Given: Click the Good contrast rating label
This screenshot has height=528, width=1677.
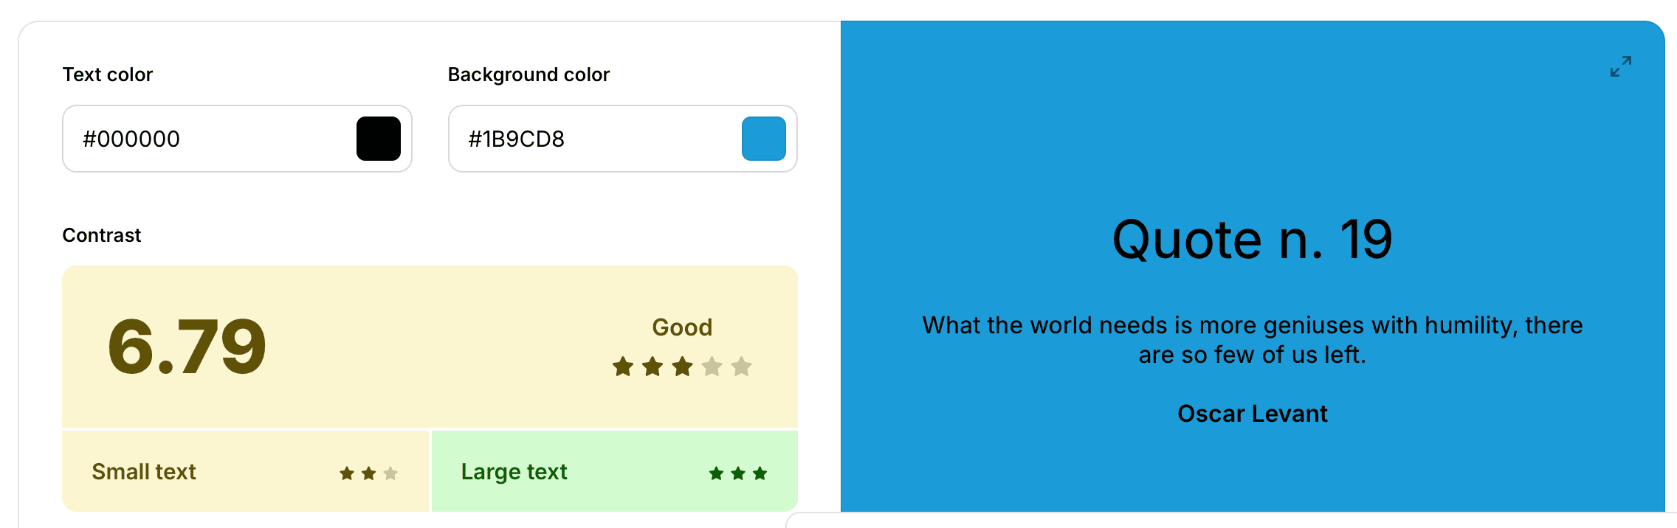Looking at the screenshot, I should 682,327.
